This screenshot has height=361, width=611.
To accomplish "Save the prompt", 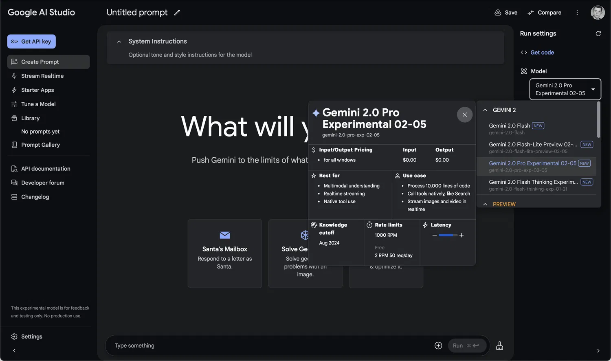I will [506, 13].
